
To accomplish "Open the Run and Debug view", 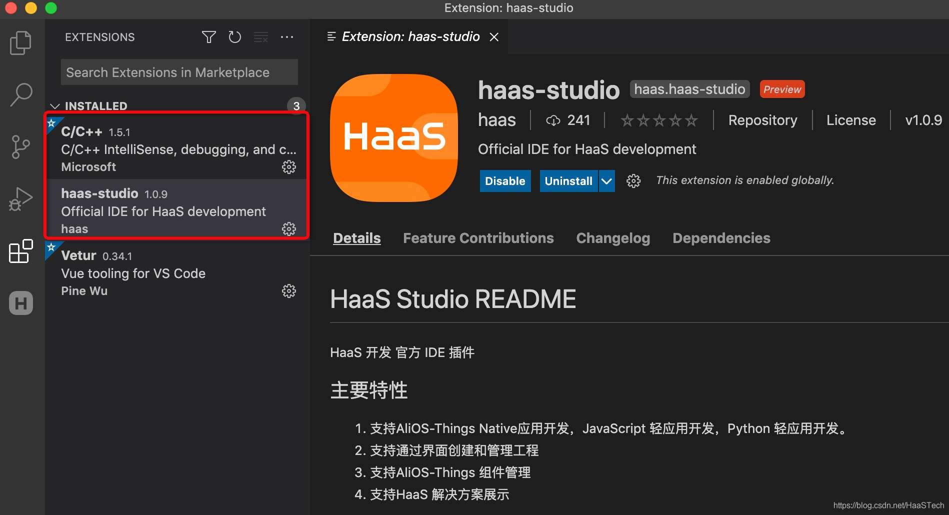I will point(20,199).
